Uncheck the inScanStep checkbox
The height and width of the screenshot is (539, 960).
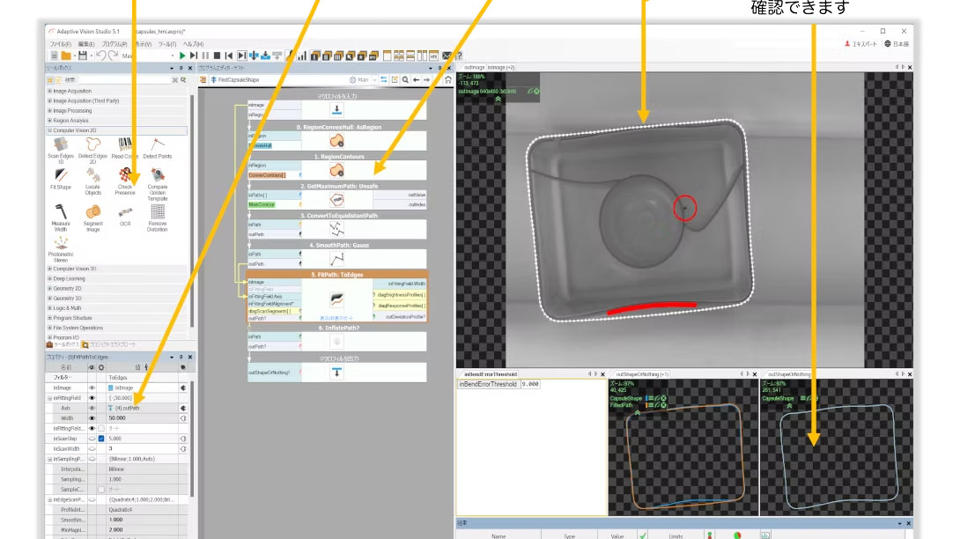click(101, 438)
